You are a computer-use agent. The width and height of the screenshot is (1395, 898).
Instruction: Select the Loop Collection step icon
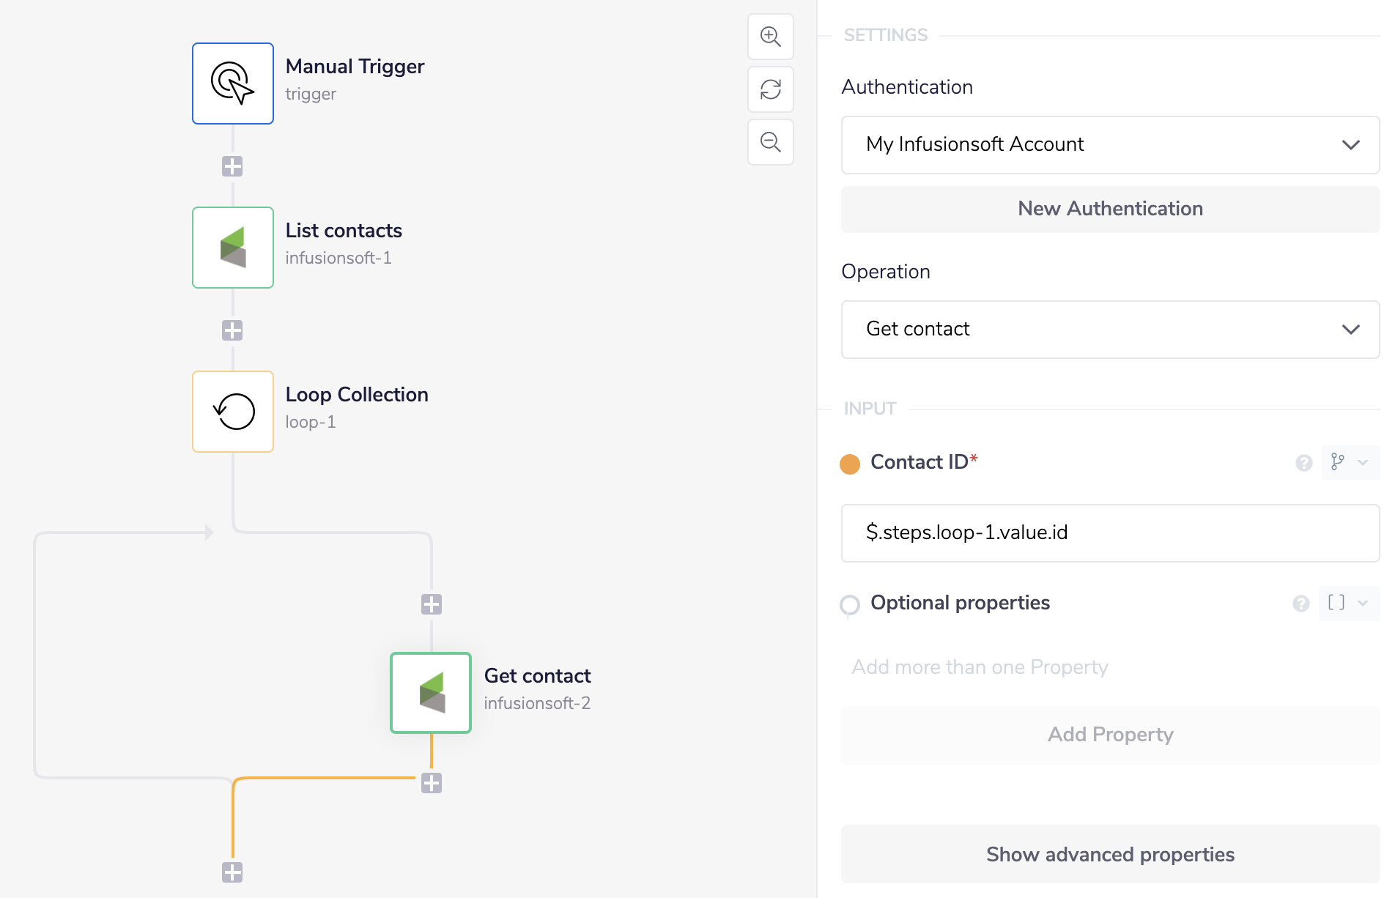(232, 412)
